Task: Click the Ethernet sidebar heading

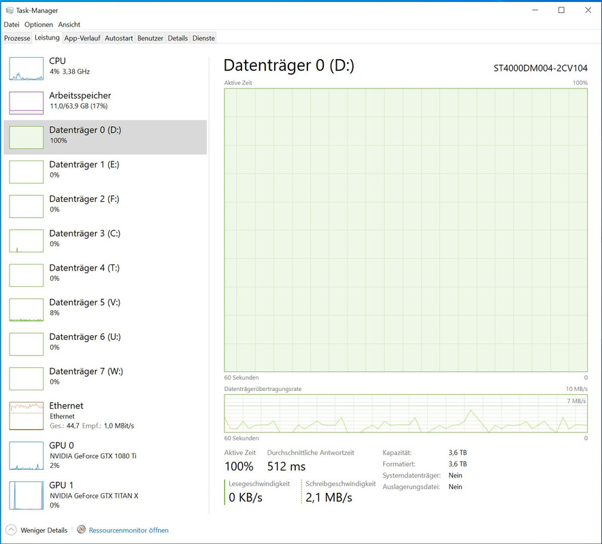Action: click(x=66, y=406)
